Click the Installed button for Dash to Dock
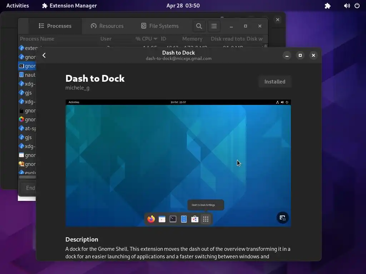 point(275,82)
